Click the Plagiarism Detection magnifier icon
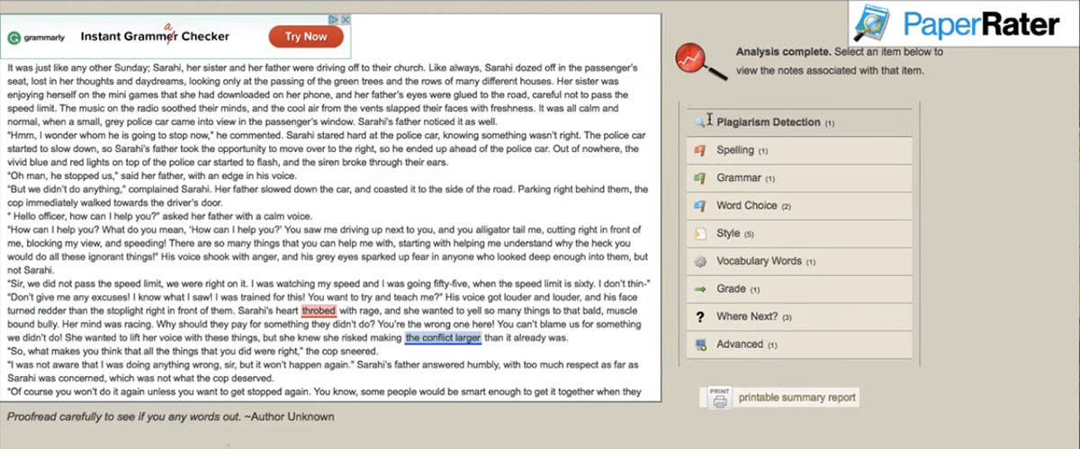This screenshot has height=449, width=1080. 700,122
